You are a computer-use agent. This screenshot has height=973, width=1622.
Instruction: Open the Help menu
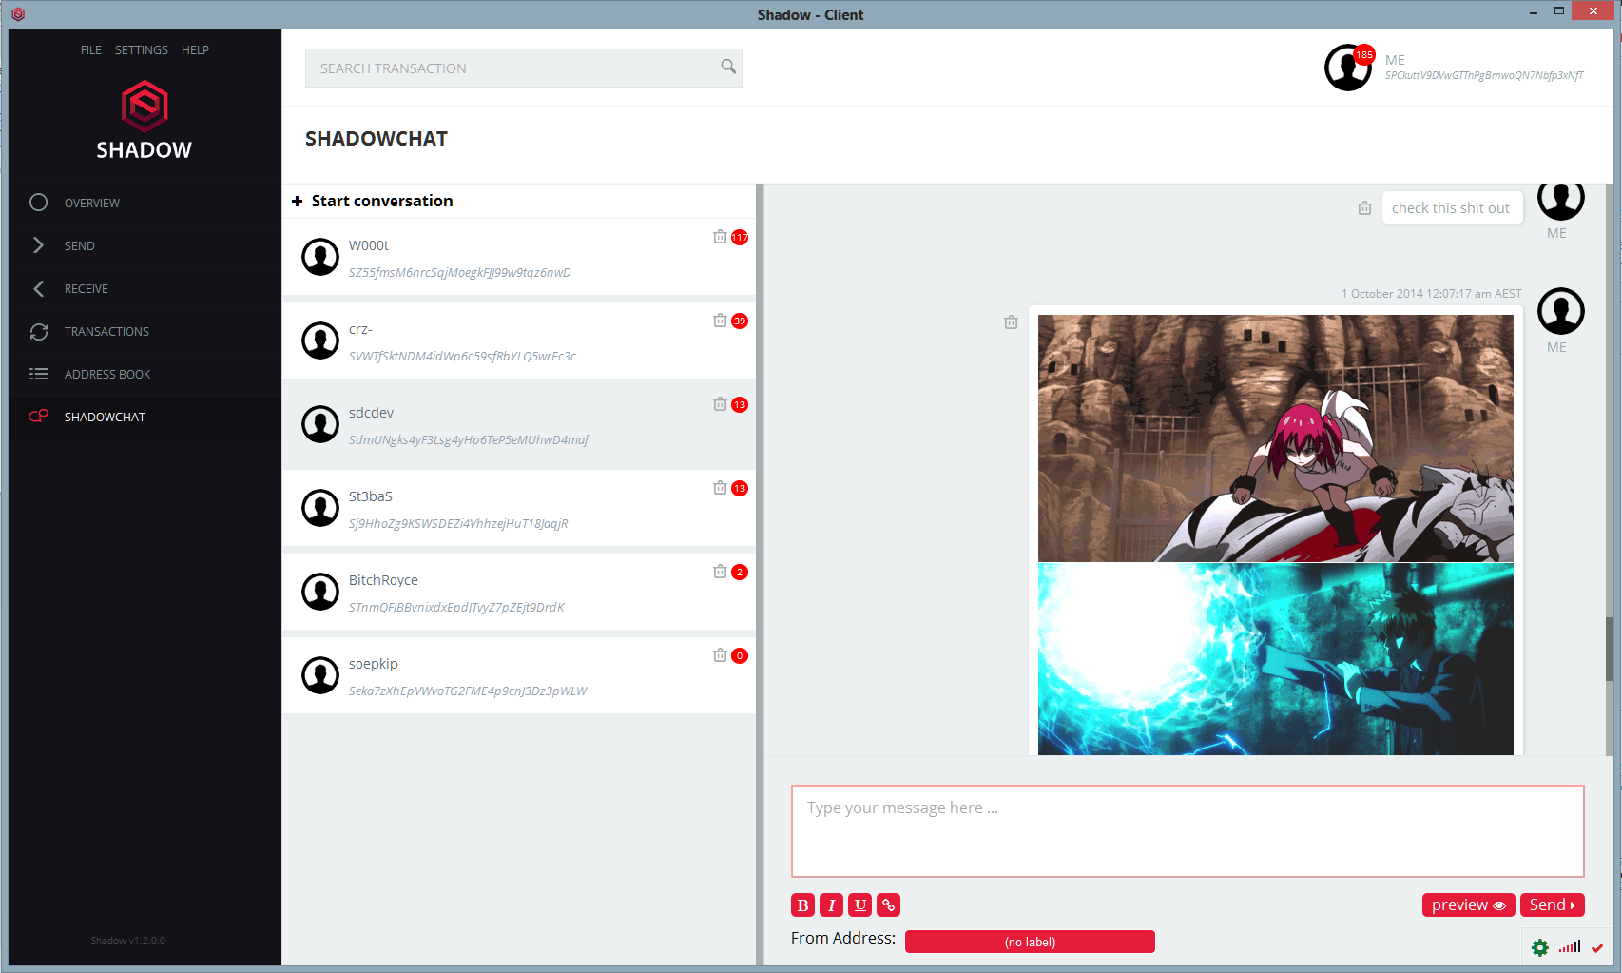pos(195,49)
